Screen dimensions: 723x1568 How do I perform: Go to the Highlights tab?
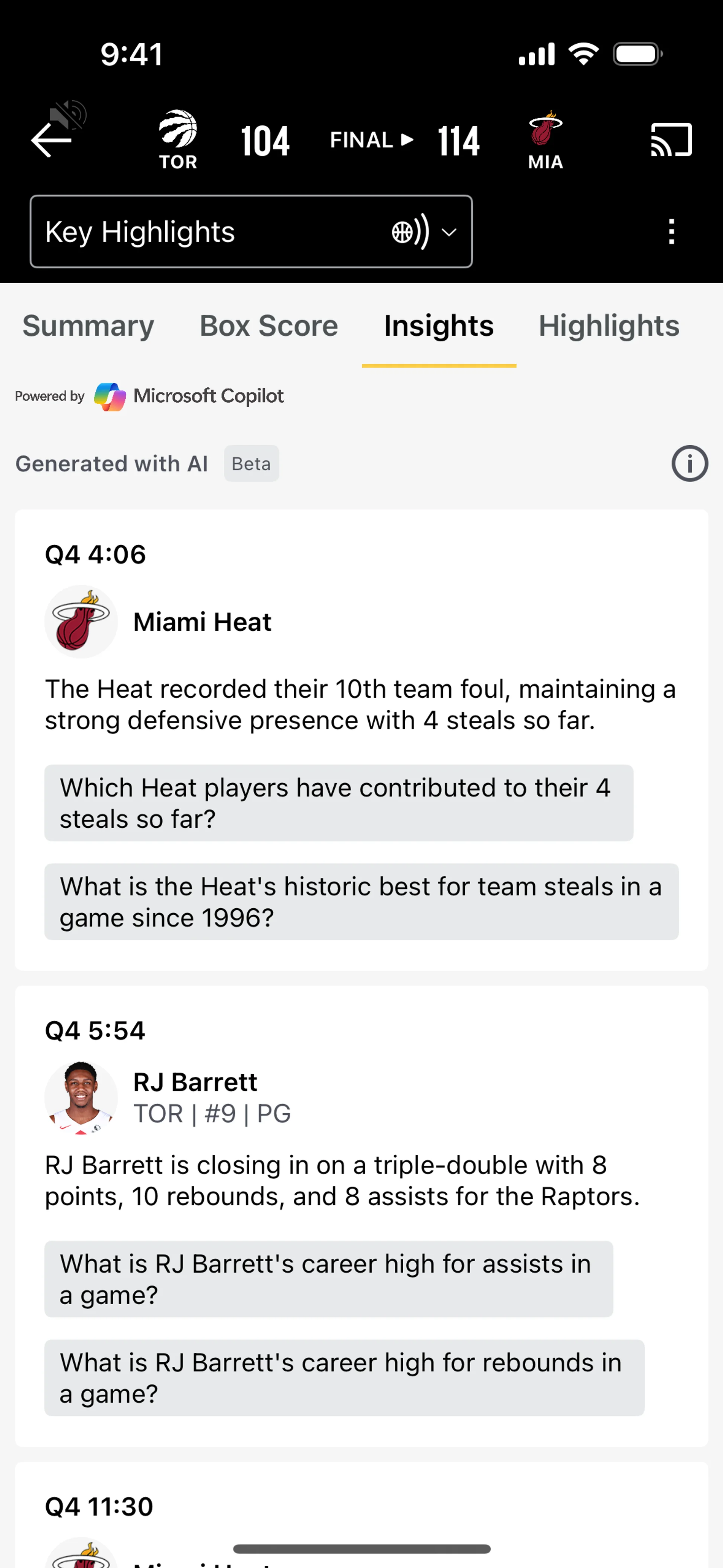coord(609,326)
